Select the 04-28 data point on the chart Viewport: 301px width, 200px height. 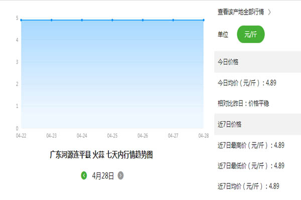203,20
